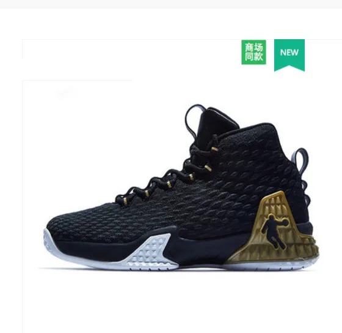Click the green 商场同款 badge

point(253,52)
